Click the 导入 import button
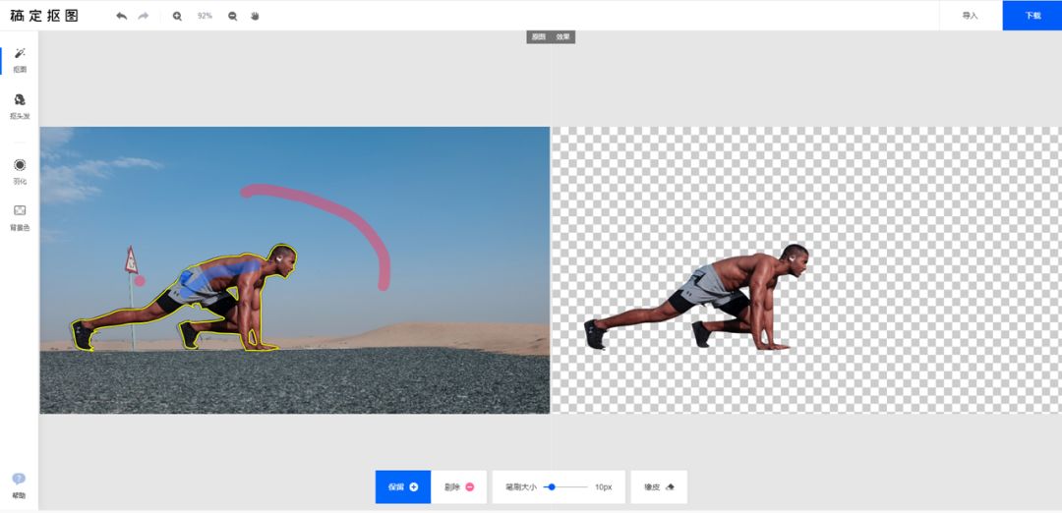Image resolution: width=1062 pixels, height=513 pixels. (x=970, y=16)
